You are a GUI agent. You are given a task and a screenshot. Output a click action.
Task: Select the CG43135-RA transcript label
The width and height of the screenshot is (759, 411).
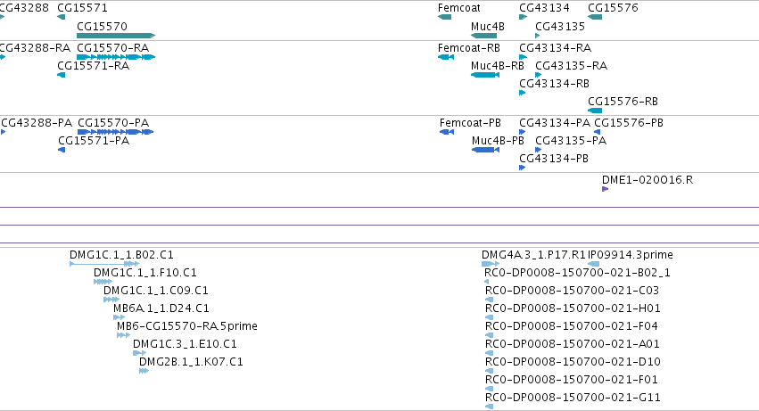click(x=571, y=66)
